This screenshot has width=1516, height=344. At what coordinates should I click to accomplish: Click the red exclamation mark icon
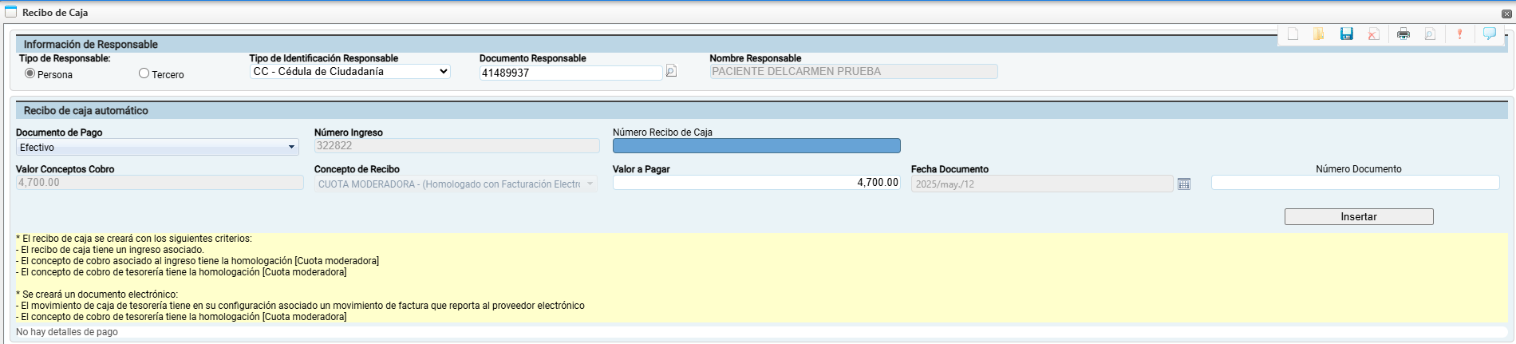pyautogui.click(x=1459, y=34)
